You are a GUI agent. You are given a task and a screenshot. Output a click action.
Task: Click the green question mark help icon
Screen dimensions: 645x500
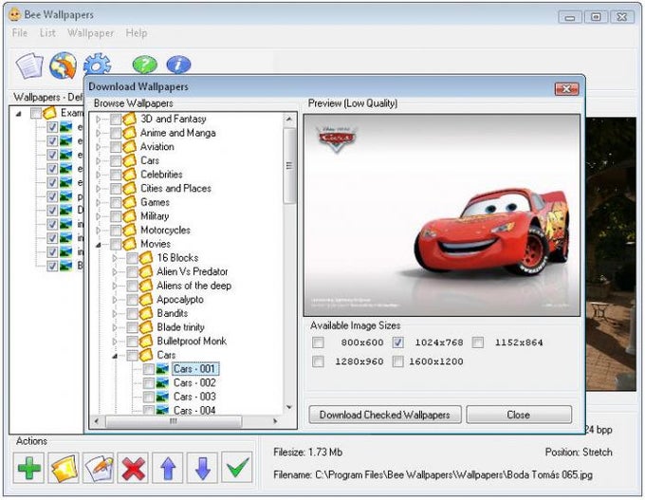tap(145, 65)
